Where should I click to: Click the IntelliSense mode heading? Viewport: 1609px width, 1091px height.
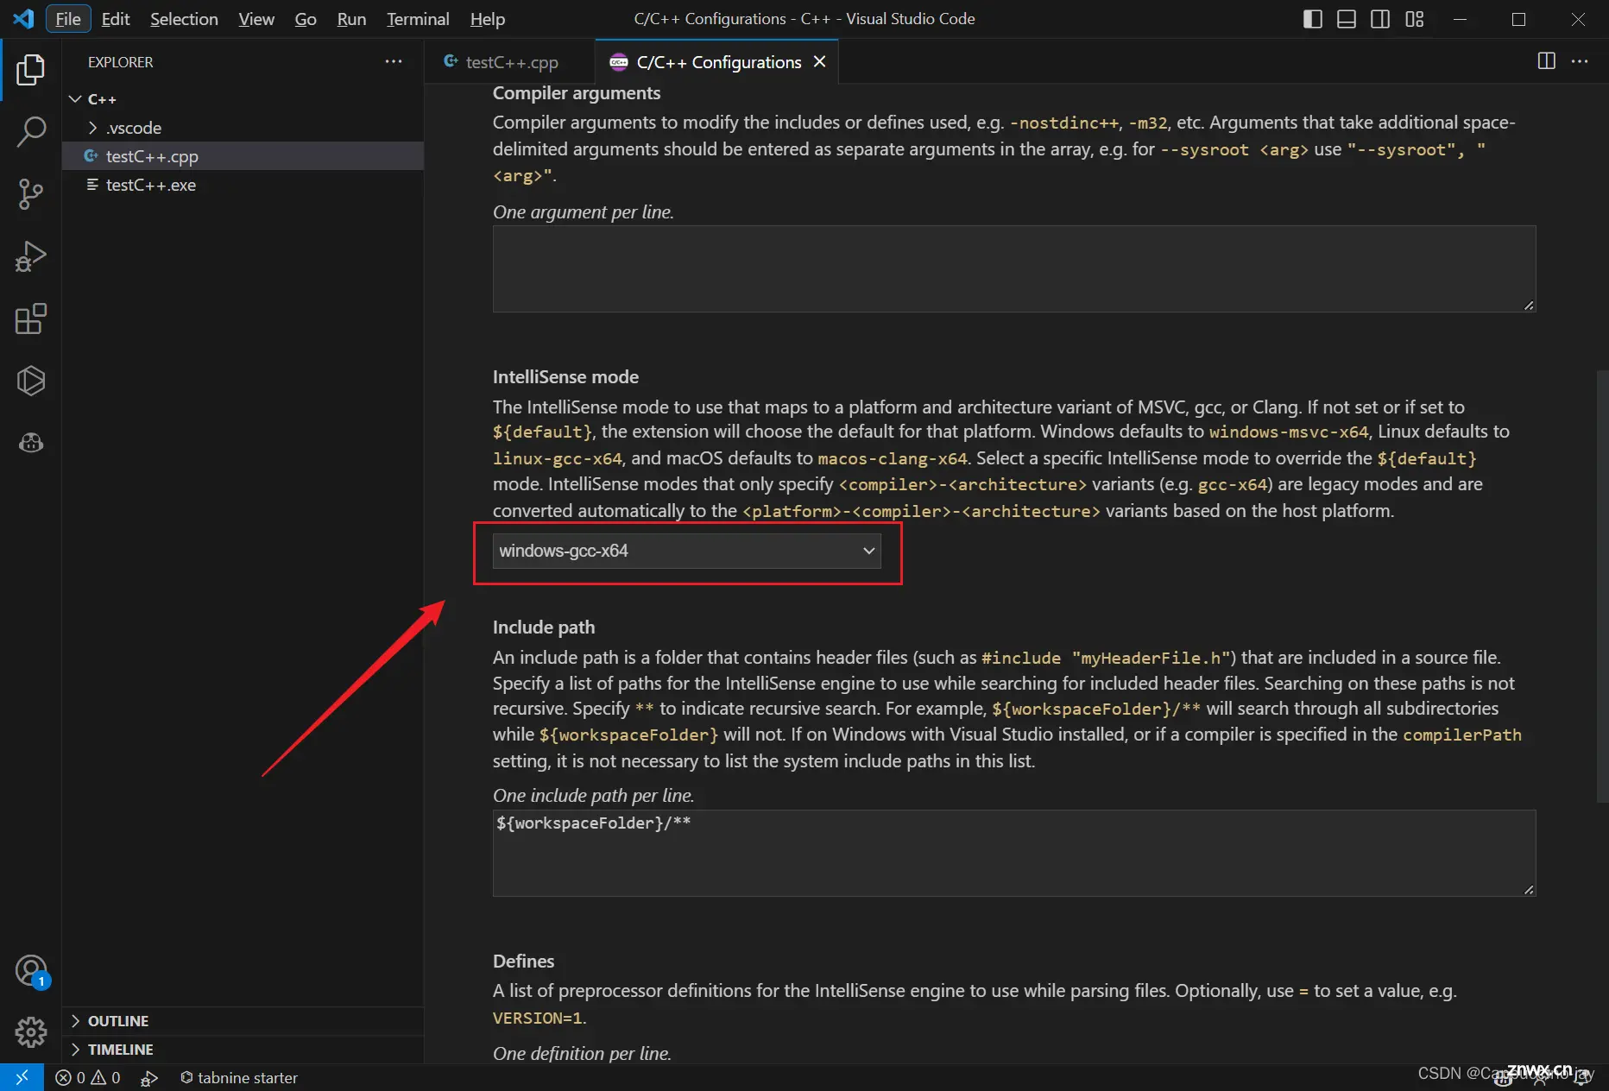[565, 377]
